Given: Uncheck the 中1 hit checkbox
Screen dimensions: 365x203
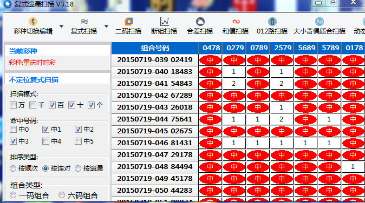Looking at the screenshot, I should click(x=45, y=129).
